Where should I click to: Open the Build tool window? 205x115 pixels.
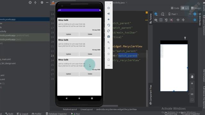point(9,114)
